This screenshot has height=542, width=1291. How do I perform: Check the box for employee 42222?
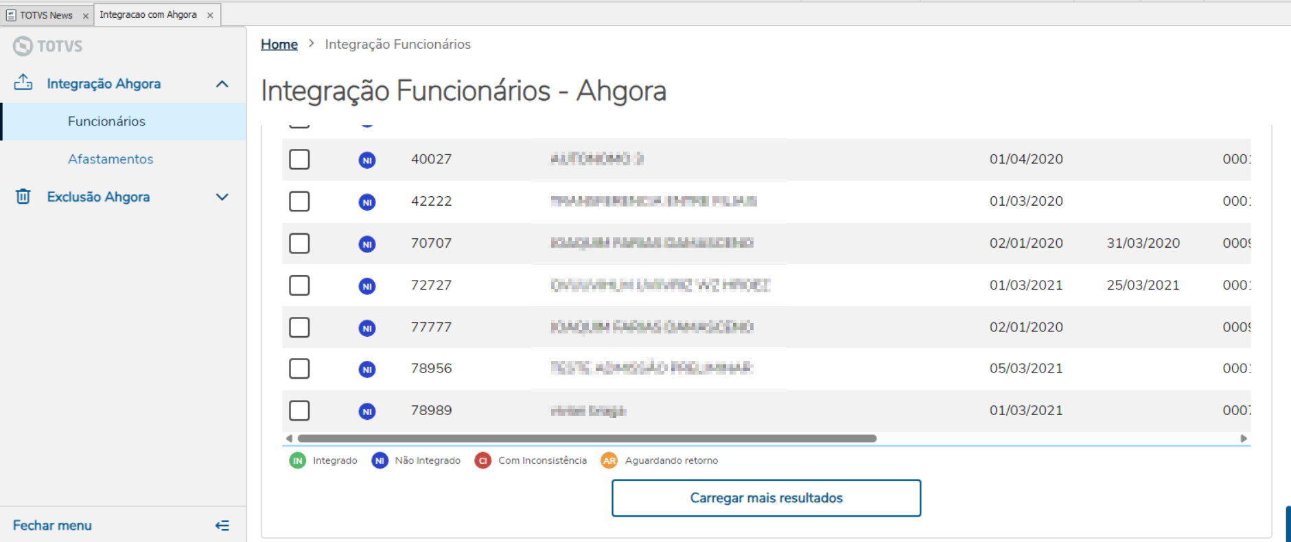tap(299, 201)
